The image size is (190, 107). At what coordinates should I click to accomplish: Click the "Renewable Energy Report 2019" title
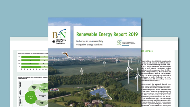coord(107,34)
